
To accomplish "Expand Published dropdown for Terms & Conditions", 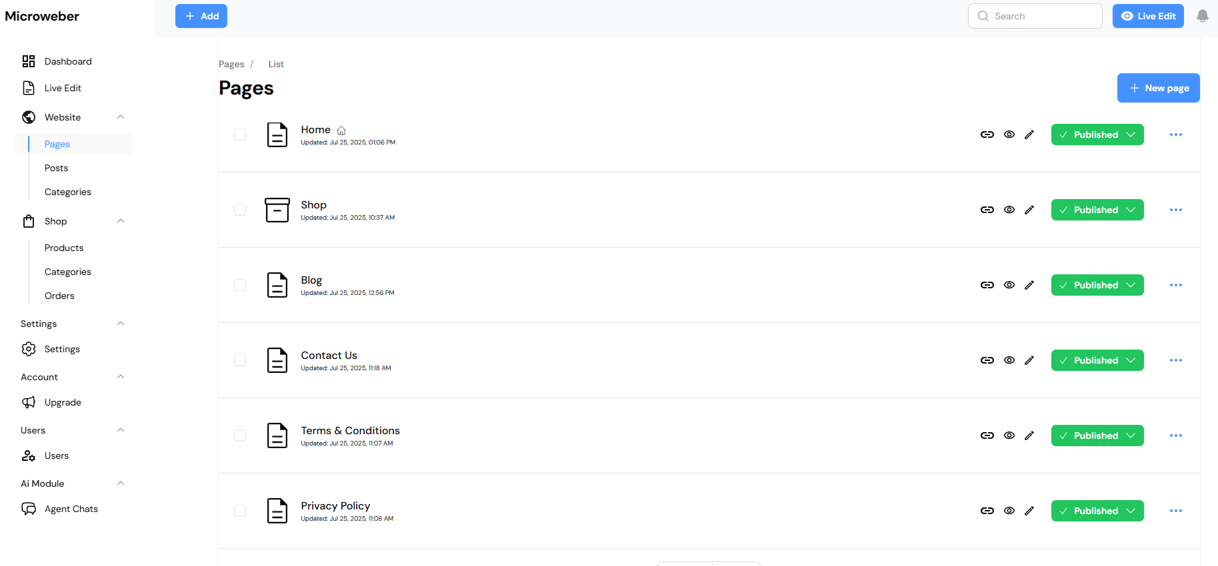I will tap(1097, 435).
